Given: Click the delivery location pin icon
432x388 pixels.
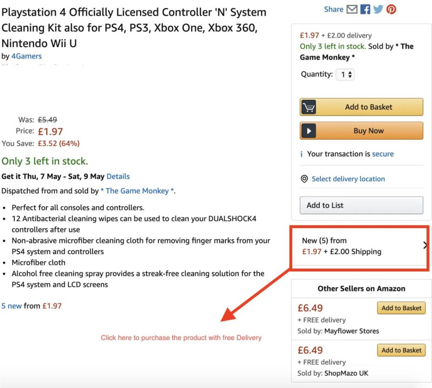Looking at the screenshot, I should coord(304,179).
